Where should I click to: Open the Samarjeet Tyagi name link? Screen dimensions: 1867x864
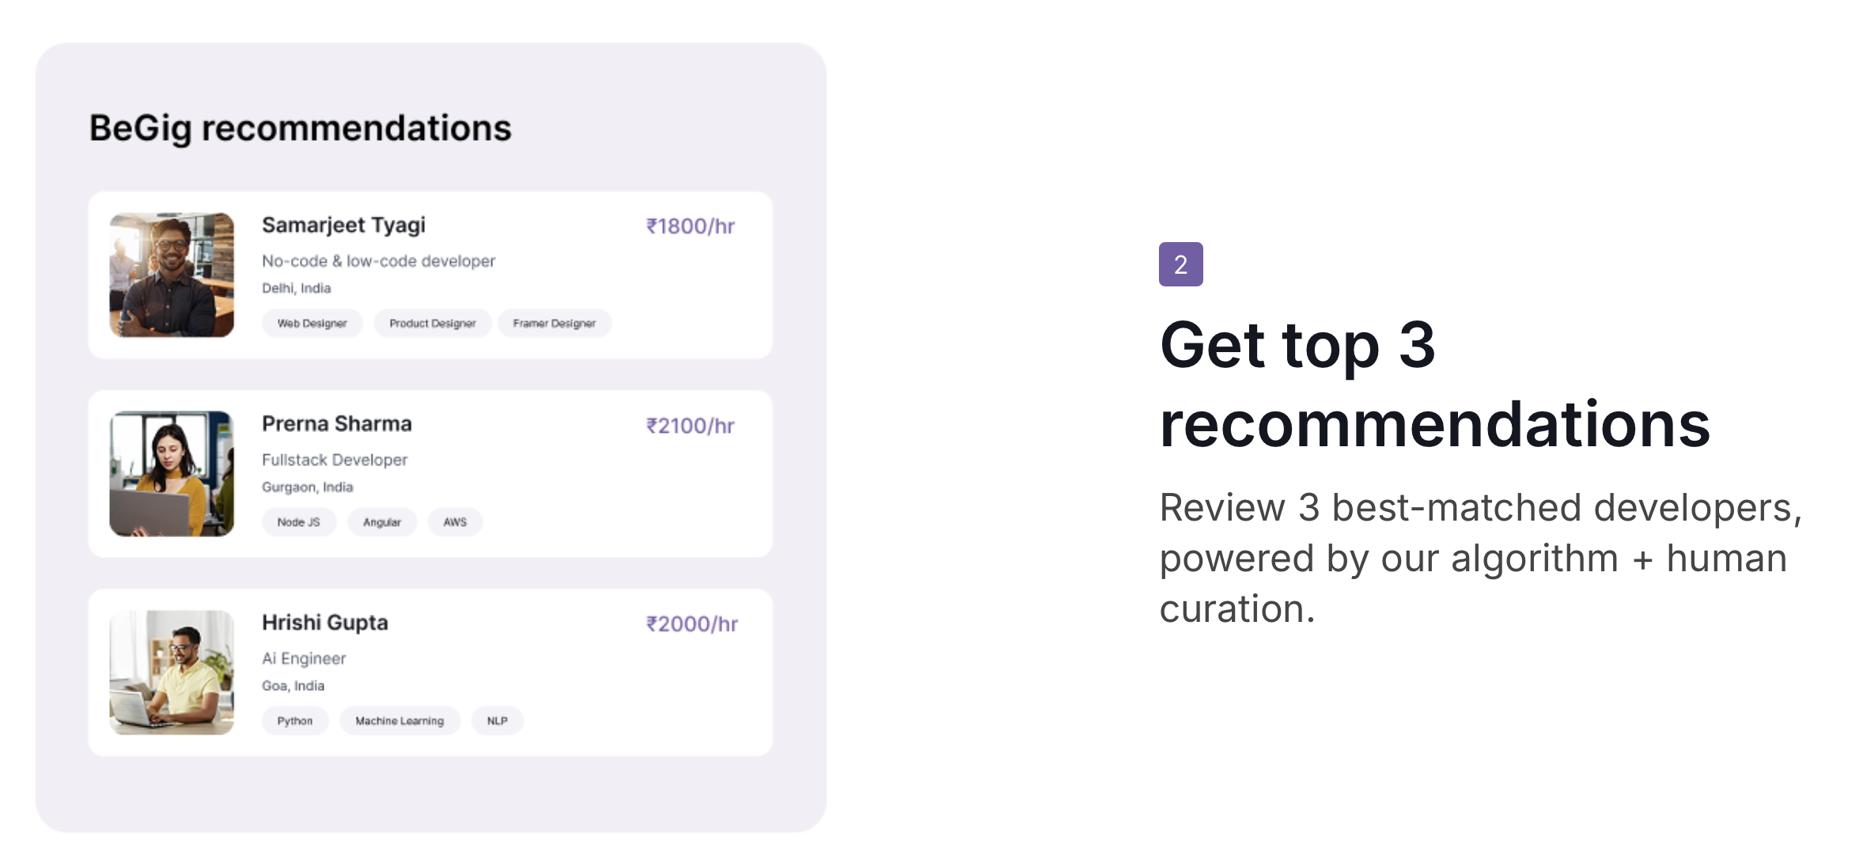coord(343,225)
